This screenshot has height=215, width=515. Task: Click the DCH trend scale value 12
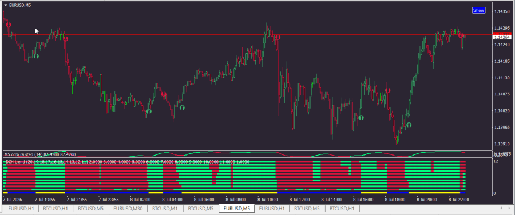[496, 161]
